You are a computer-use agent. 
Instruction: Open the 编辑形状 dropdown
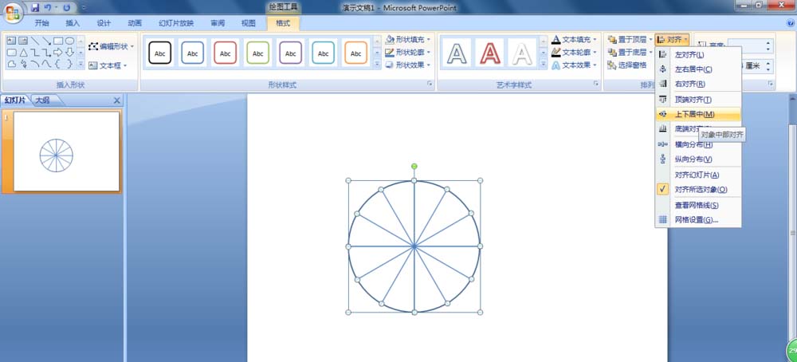tap(111, 46)
